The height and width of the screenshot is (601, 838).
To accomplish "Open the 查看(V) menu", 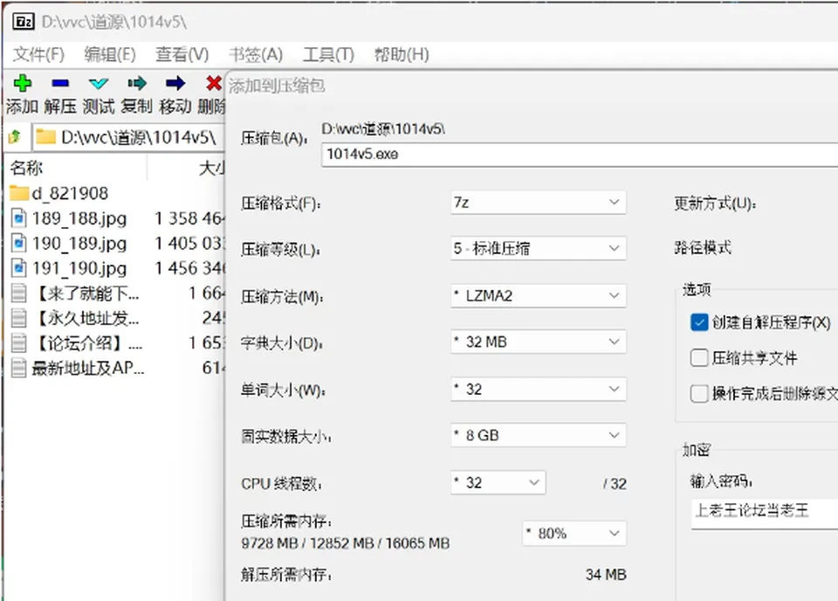I will tap(182, 54).
